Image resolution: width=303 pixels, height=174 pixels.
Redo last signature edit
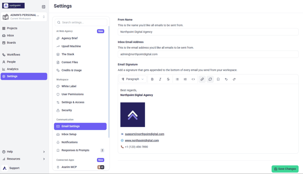(x=234, y=79)
